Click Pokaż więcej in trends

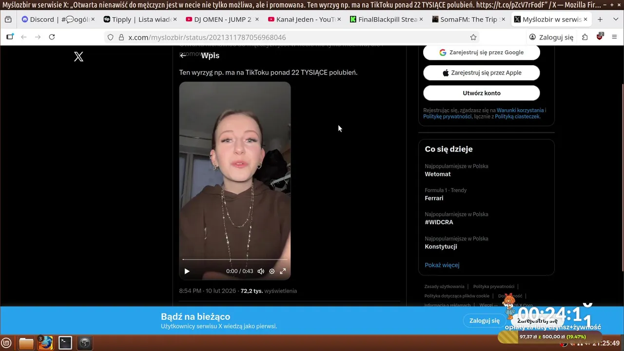coord(442,265)
